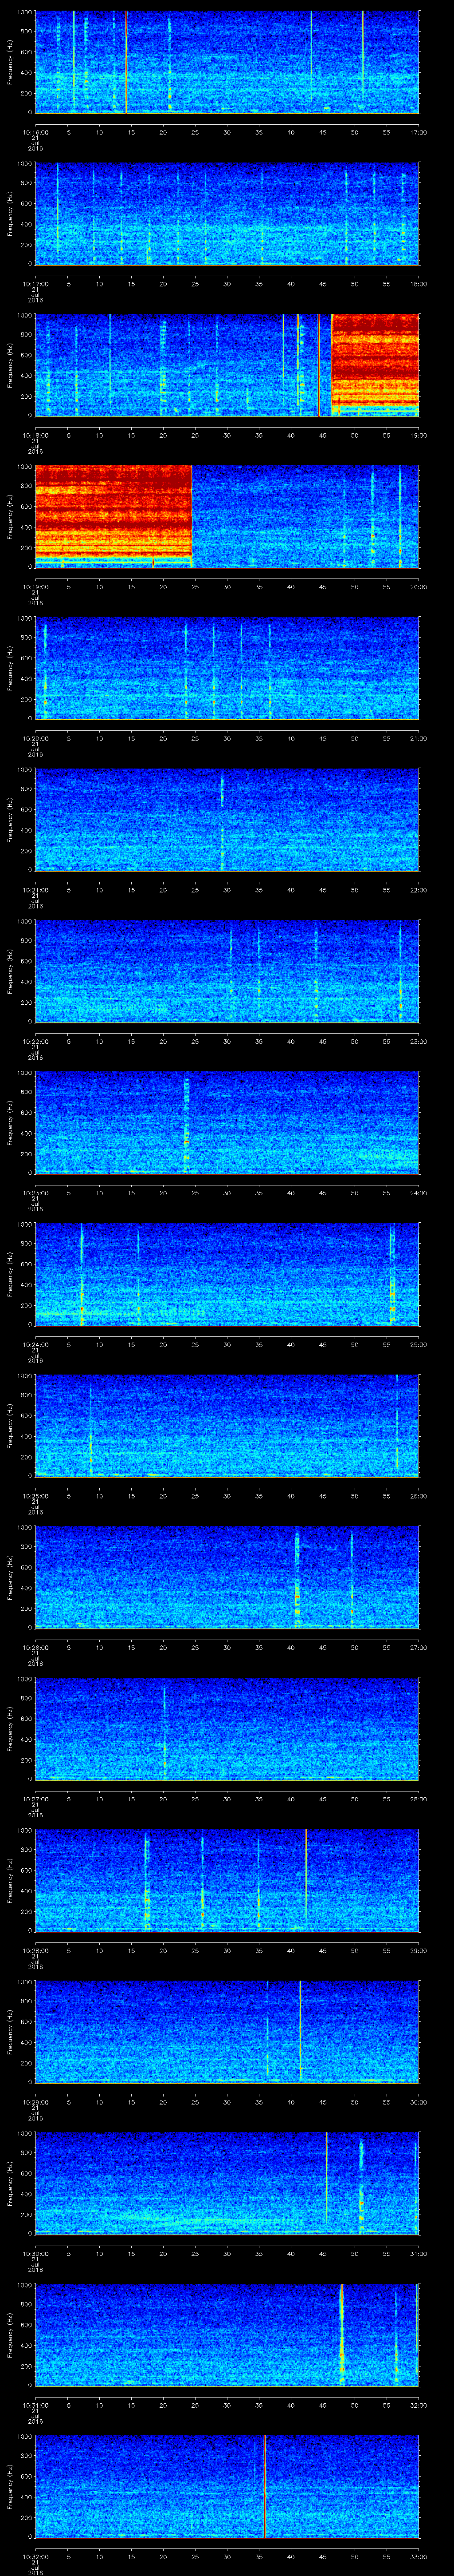
Task: Click the red vertical line in 10:28:00 spectrogram
Action: click(x=305, y=1875)
